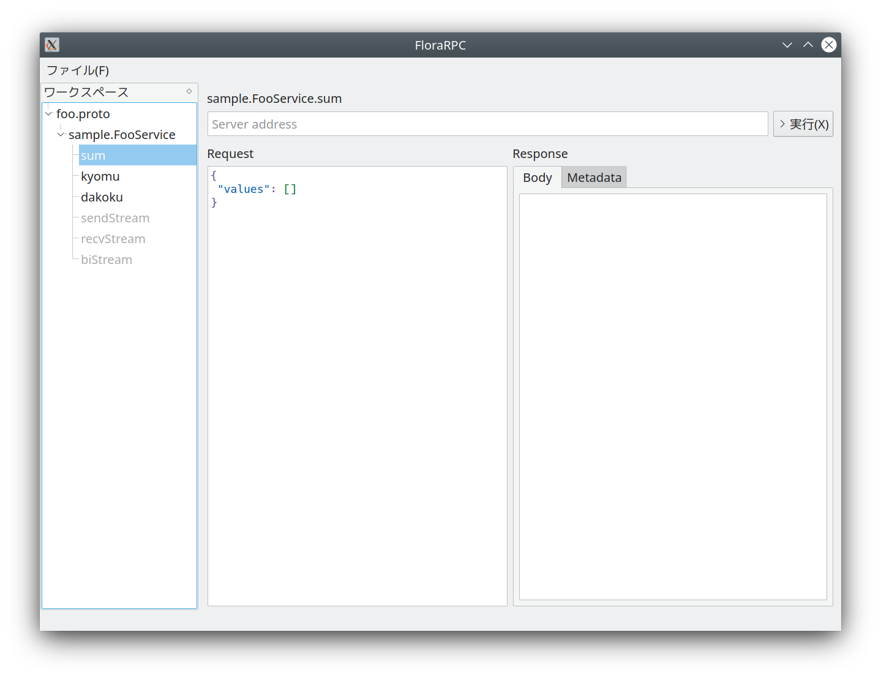The image size is (881, 678).
Task: Minimize window using title bar down chevron
Action: [x=787, y=45]
